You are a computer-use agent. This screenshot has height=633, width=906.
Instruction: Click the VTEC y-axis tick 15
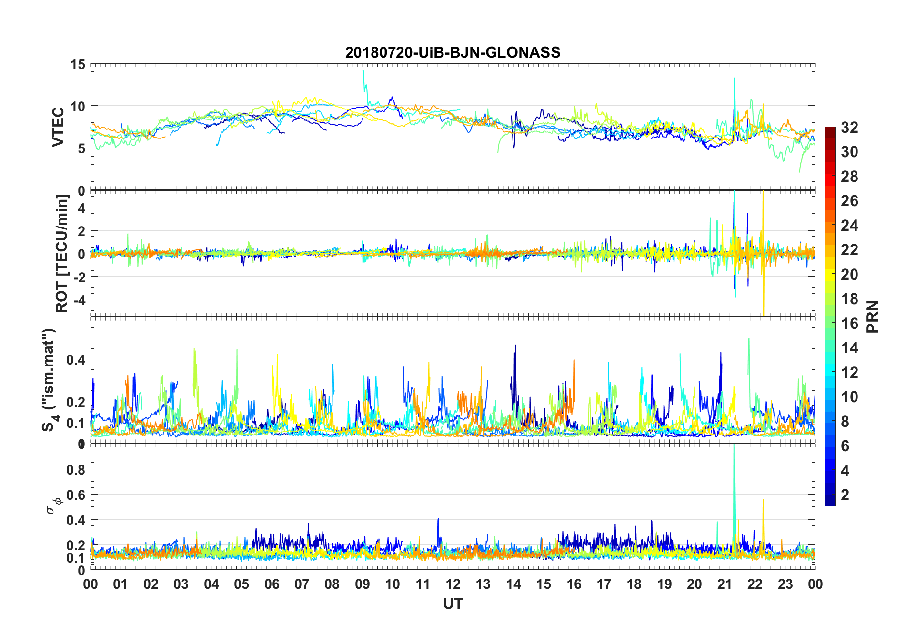point(78,65)
